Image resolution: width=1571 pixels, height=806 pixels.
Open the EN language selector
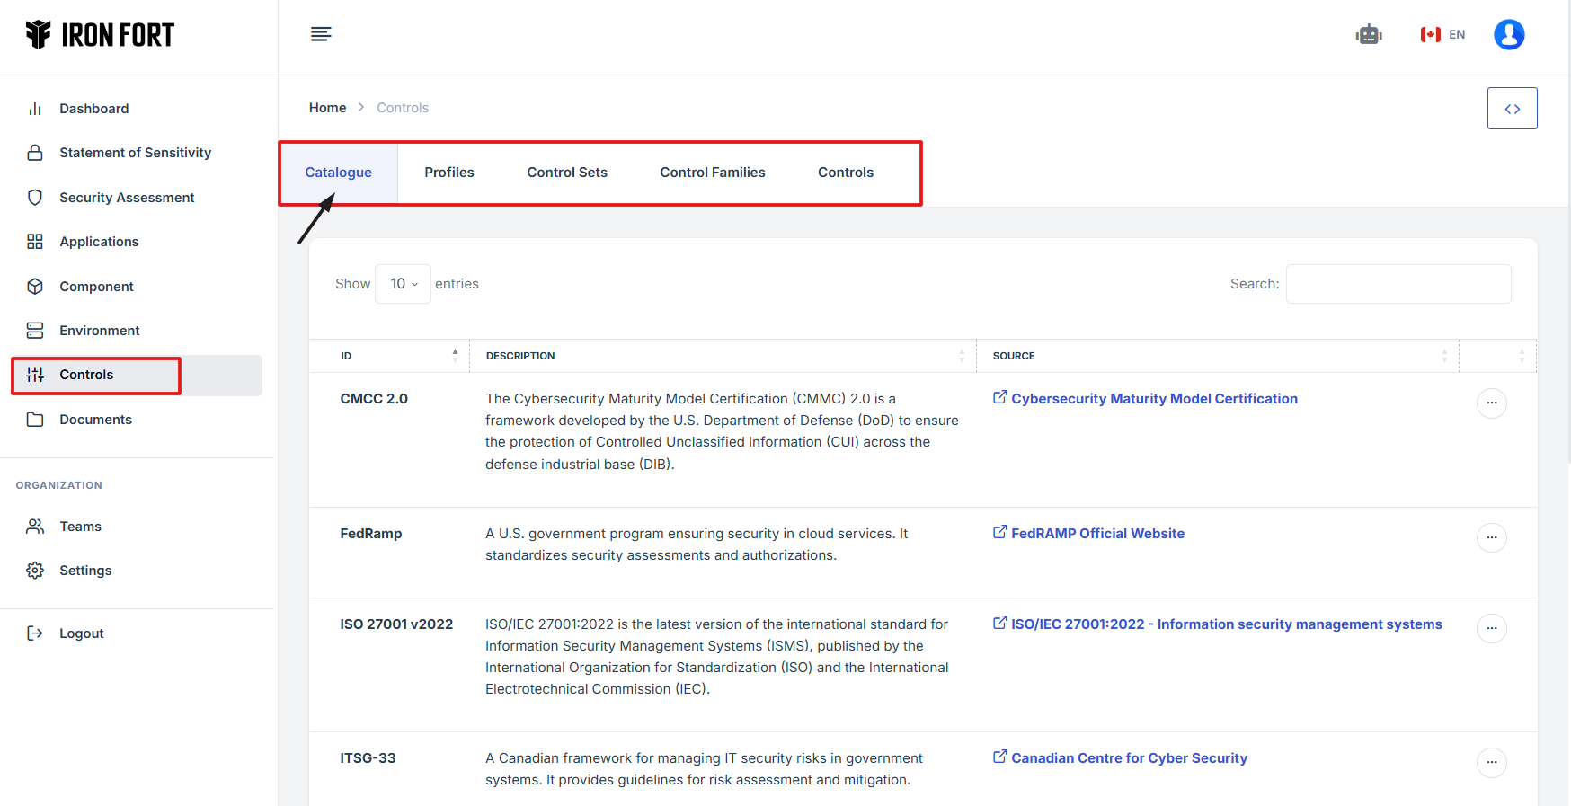pyautogui.click(x=1442, y=35)
